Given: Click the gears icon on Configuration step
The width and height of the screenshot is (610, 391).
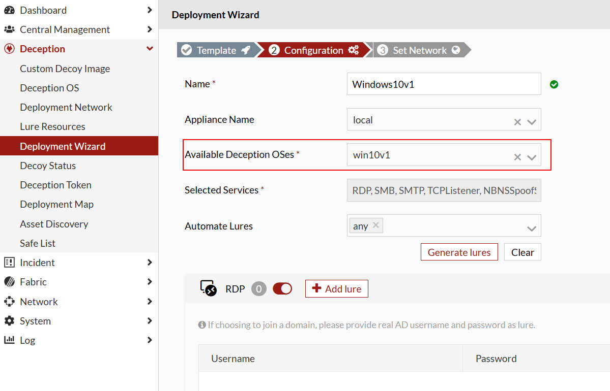Looking at the screenshot, I should pyautogui.click(x=353, y=50).
